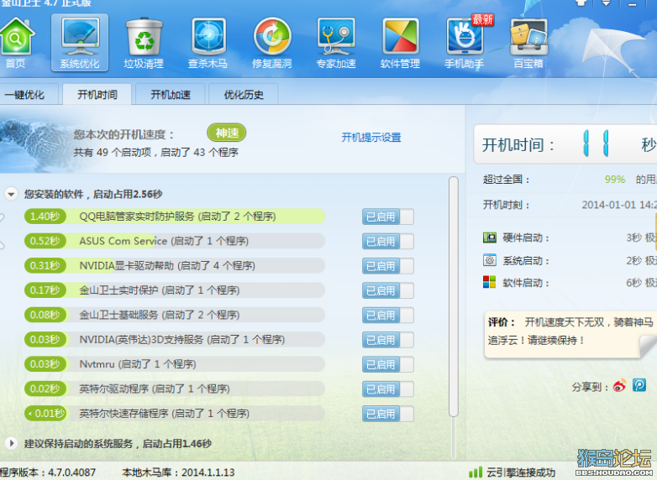Select NVIDIA(英伟达)3D支持服务 row text

point(181,339)
